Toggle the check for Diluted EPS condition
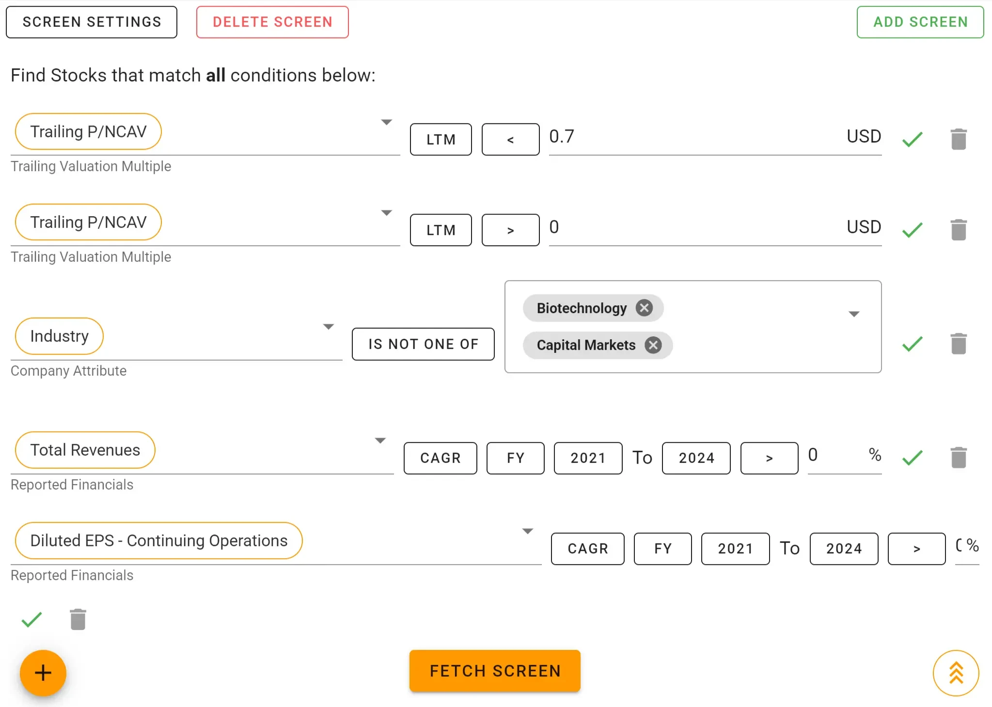992x707 pixels. 32,619
